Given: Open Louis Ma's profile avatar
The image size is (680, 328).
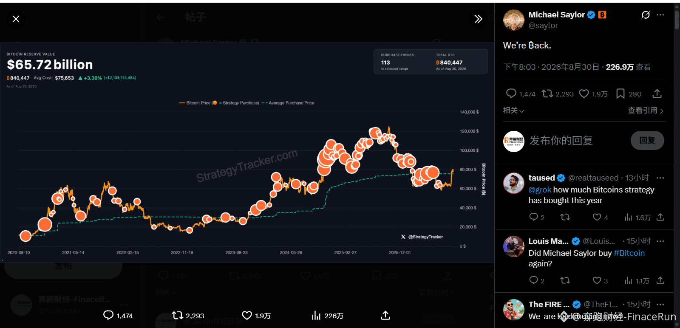Looking at the screenshot, I should 514,246.
